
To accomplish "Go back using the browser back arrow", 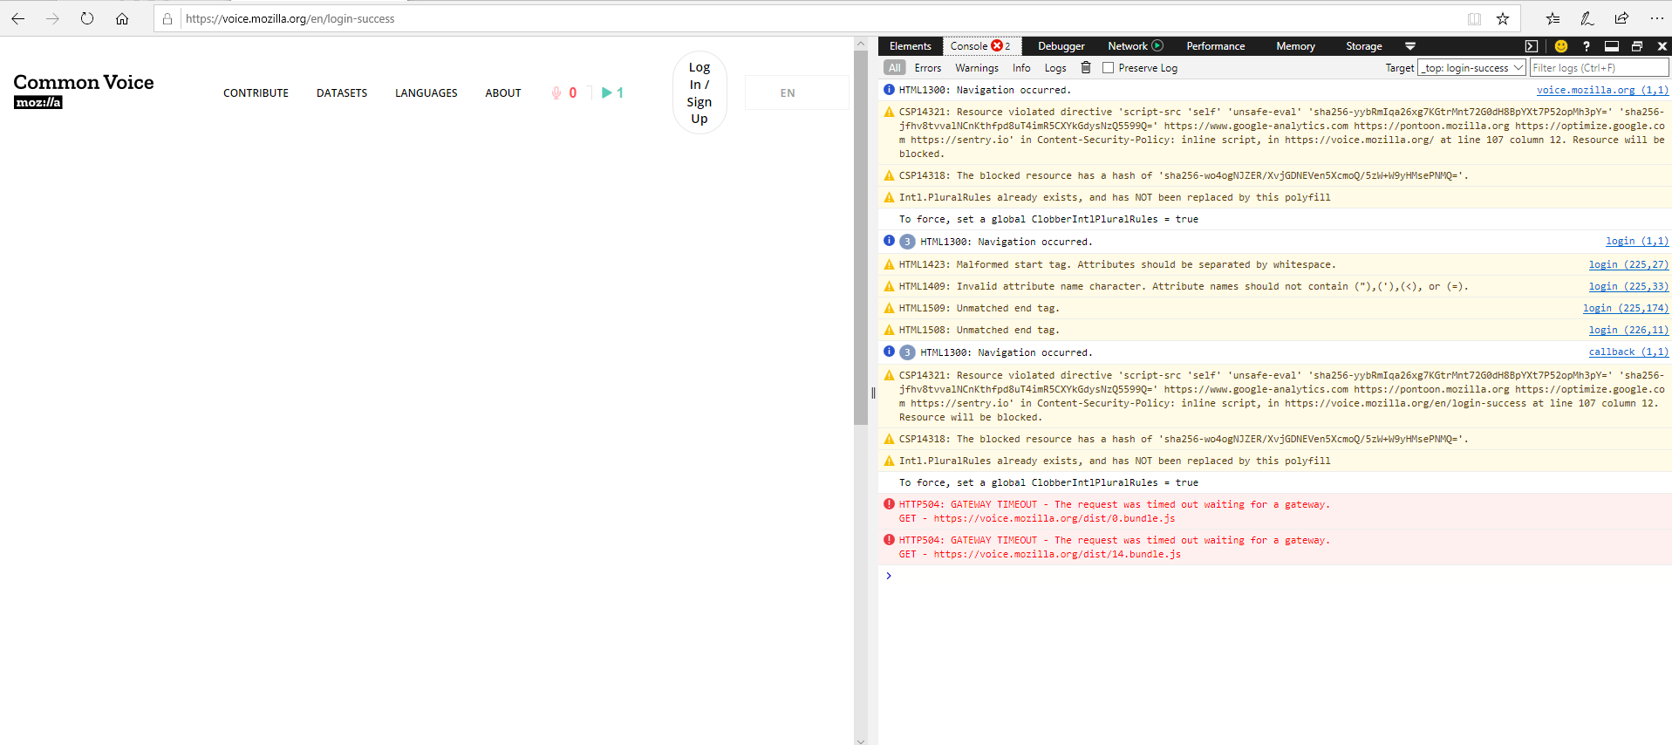I will pos(17,18).
